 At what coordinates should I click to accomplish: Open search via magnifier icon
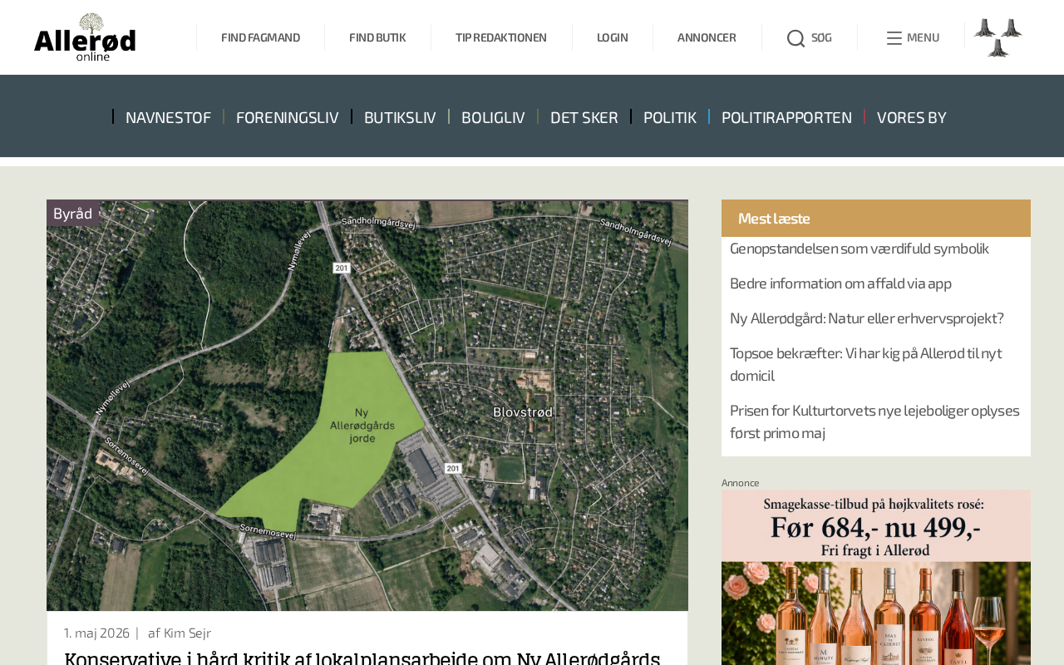796,38
